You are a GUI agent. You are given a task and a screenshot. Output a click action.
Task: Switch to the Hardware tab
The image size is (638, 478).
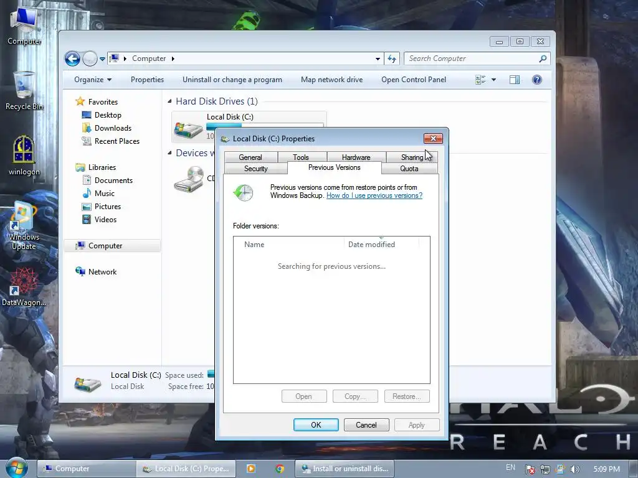[356, 157]
